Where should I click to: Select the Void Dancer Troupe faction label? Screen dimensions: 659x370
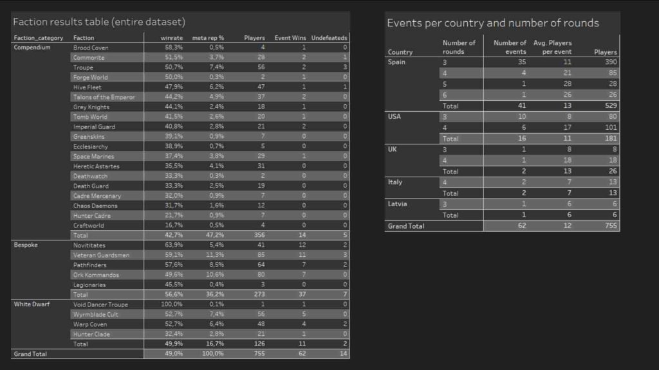pyautogui.click(x=100, y=304)
